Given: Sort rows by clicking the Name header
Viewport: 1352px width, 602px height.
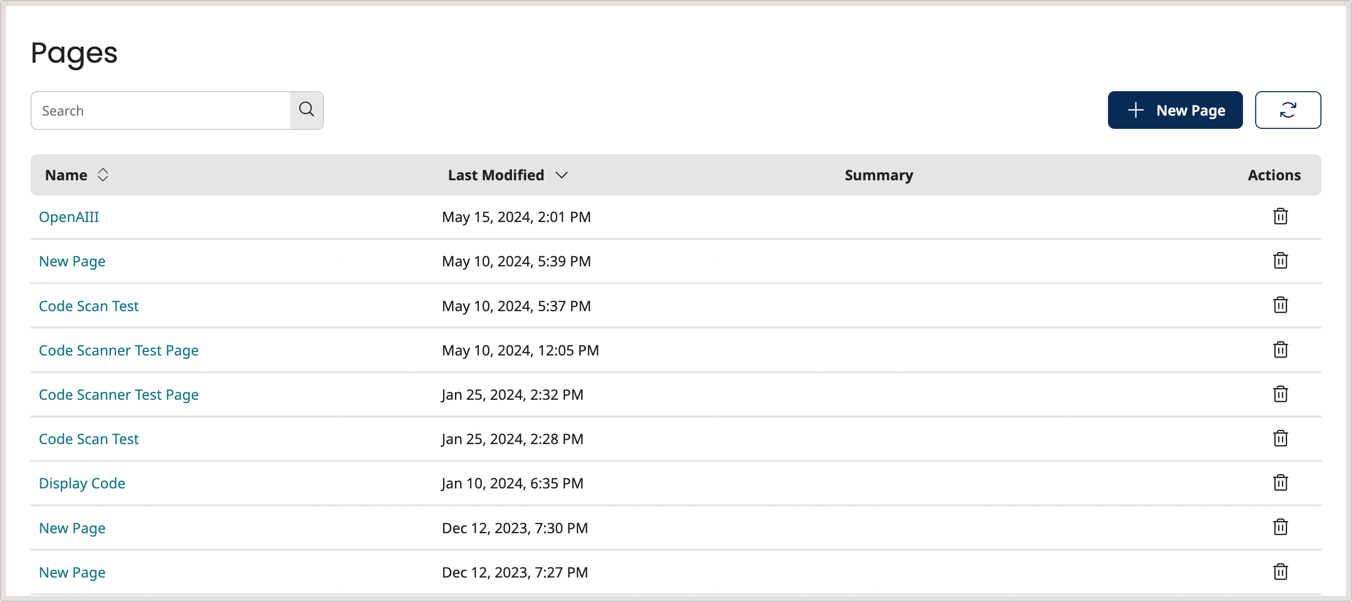Looking at the screenshot, I should tap(66, 175).
